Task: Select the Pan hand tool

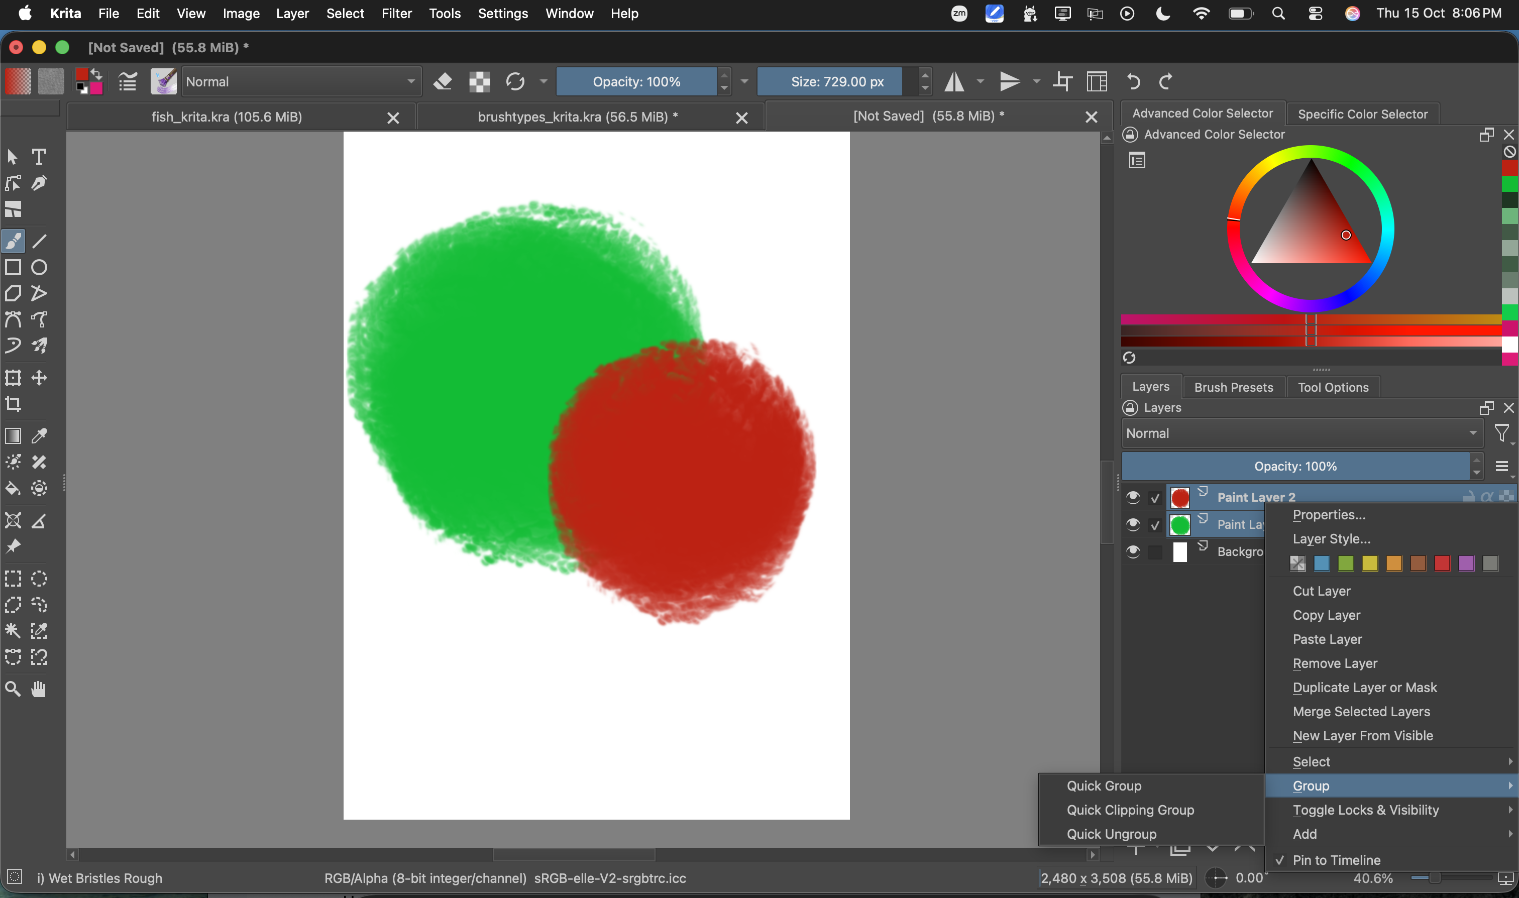Action: pyautogui.click(x=39, y=689)
